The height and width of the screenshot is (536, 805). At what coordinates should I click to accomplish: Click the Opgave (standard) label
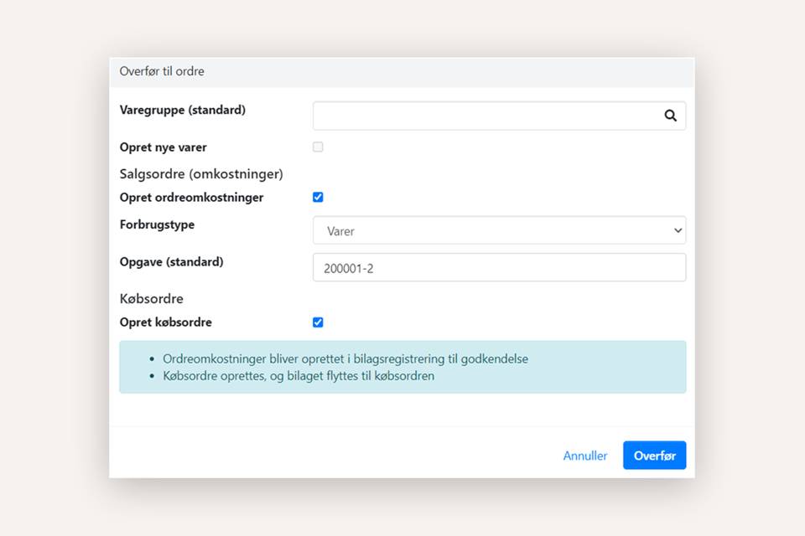[172, 261]
